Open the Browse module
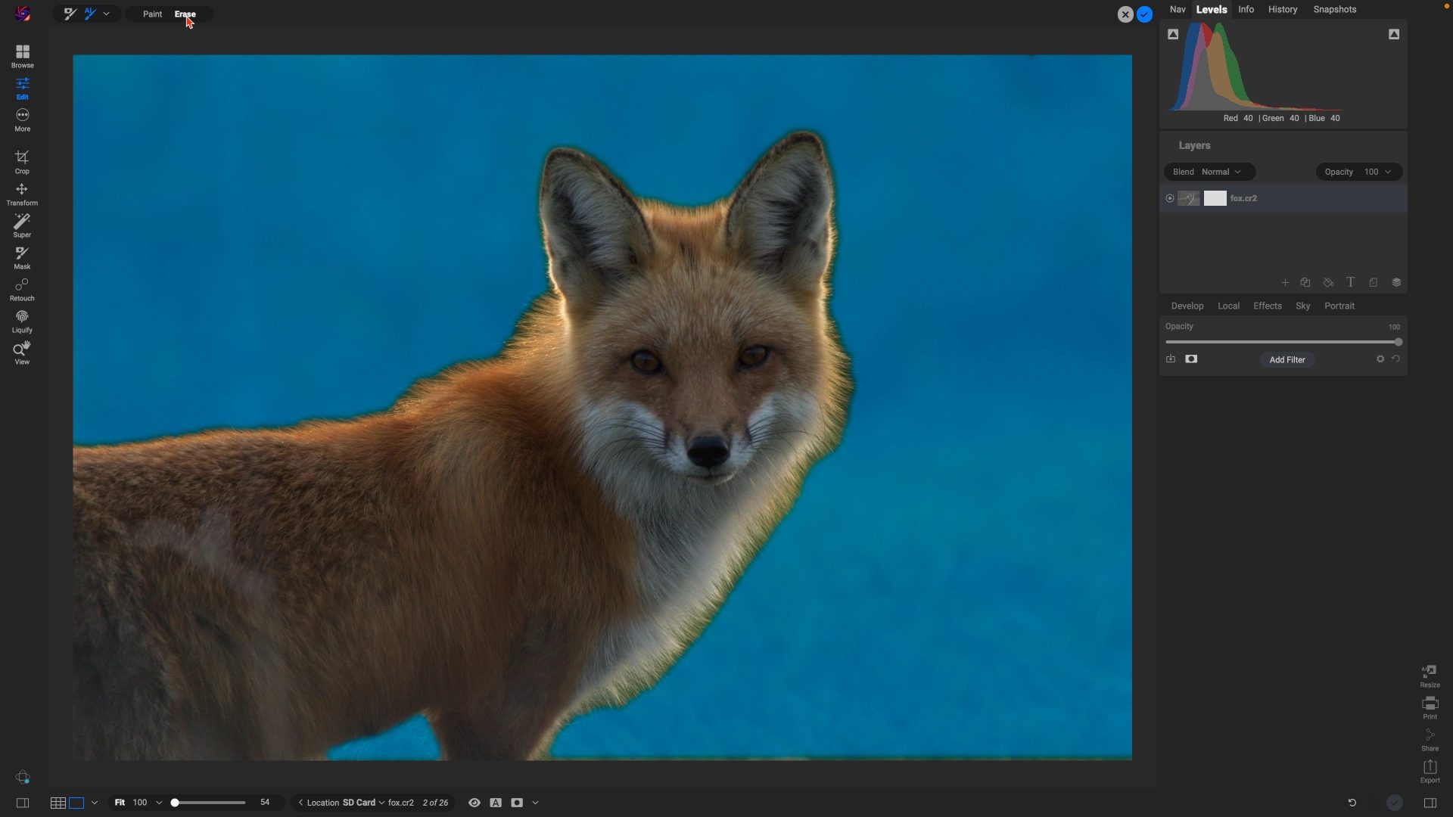The image size is (1453, 817). tap(22, 56)
